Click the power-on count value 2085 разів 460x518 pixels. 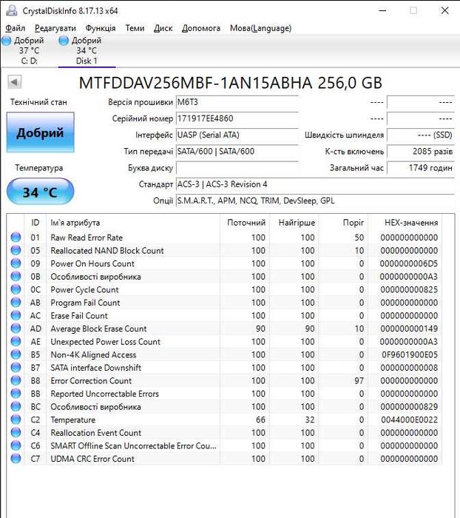[x=421, y=151]
